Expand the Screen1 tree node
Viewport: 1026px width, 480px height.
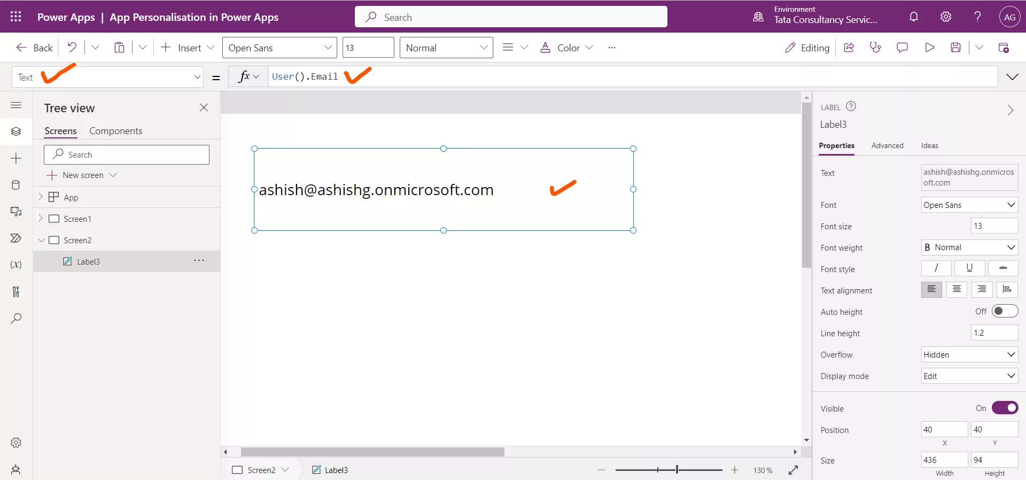(41, 218)
